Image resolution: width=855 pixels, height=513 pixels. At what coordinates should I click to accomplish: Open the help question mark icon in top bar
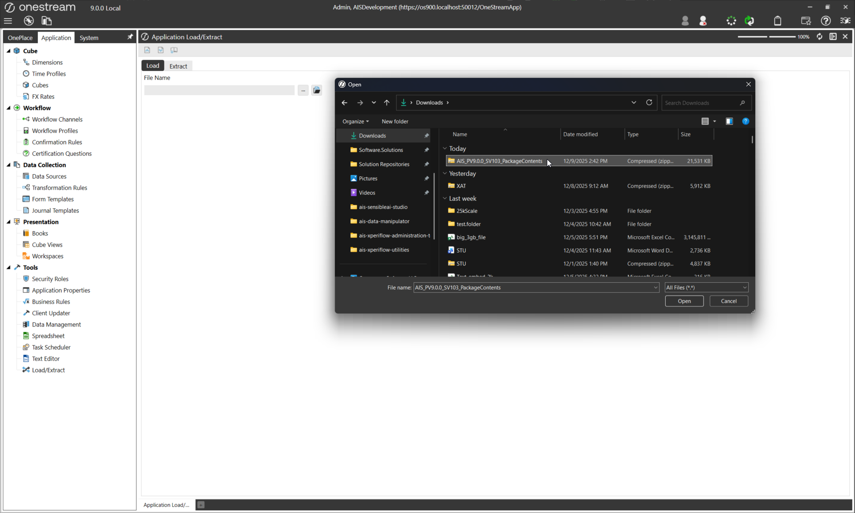coord(825,21)
